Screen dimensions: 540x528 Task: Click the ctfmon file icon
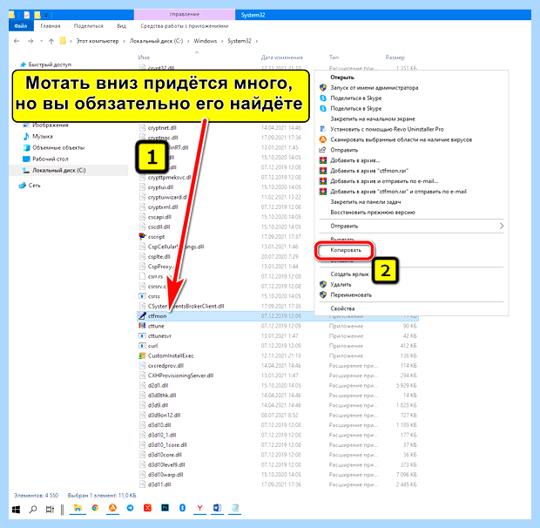coord(142,315)
